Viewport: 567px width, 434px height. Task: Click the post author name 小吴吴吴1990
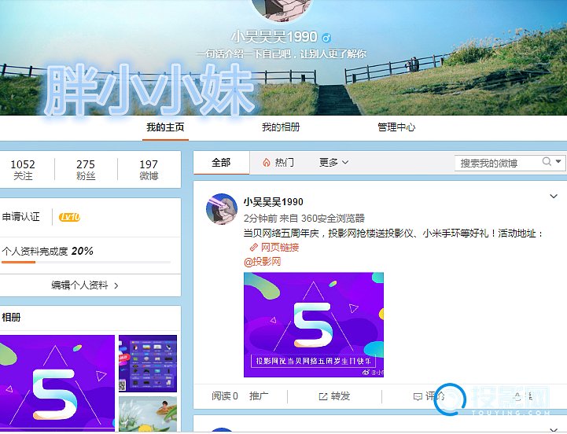(274, 202)
